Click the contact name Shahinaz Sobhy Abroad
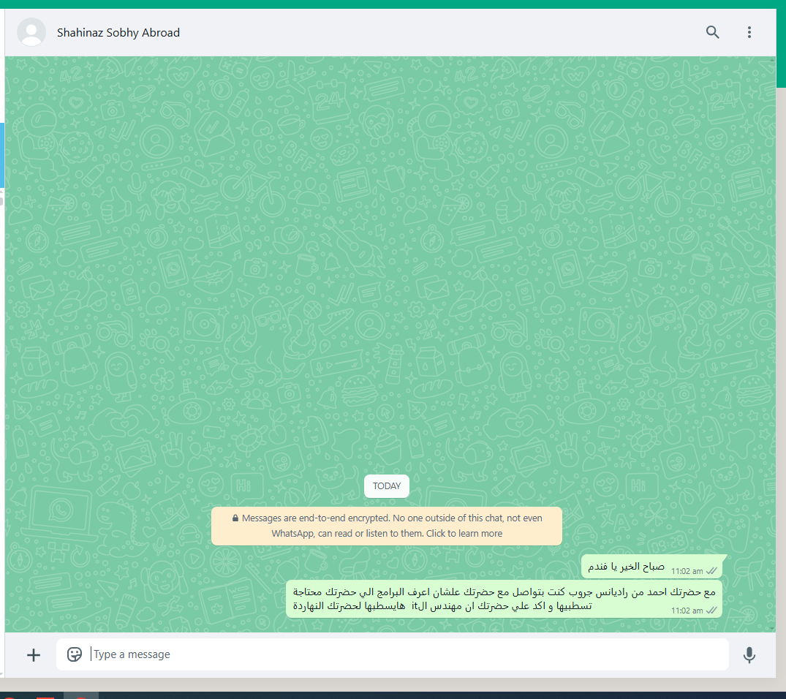The image size is (786, 699). point(118,33)
